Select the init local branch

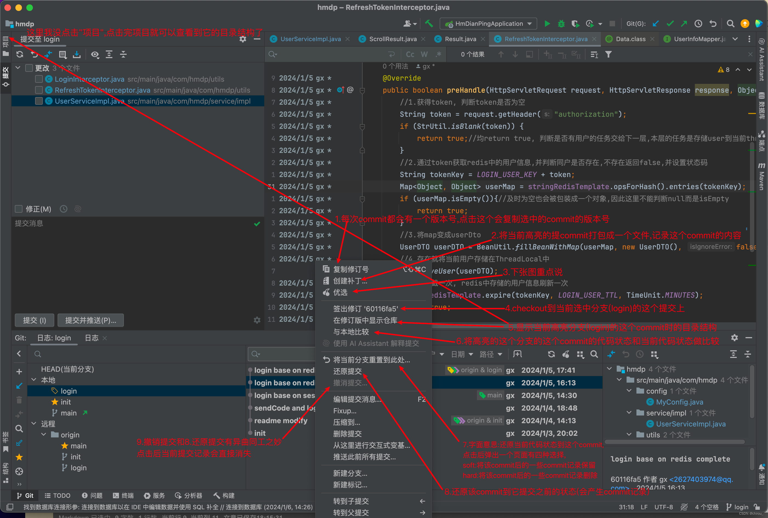point(66,402)
